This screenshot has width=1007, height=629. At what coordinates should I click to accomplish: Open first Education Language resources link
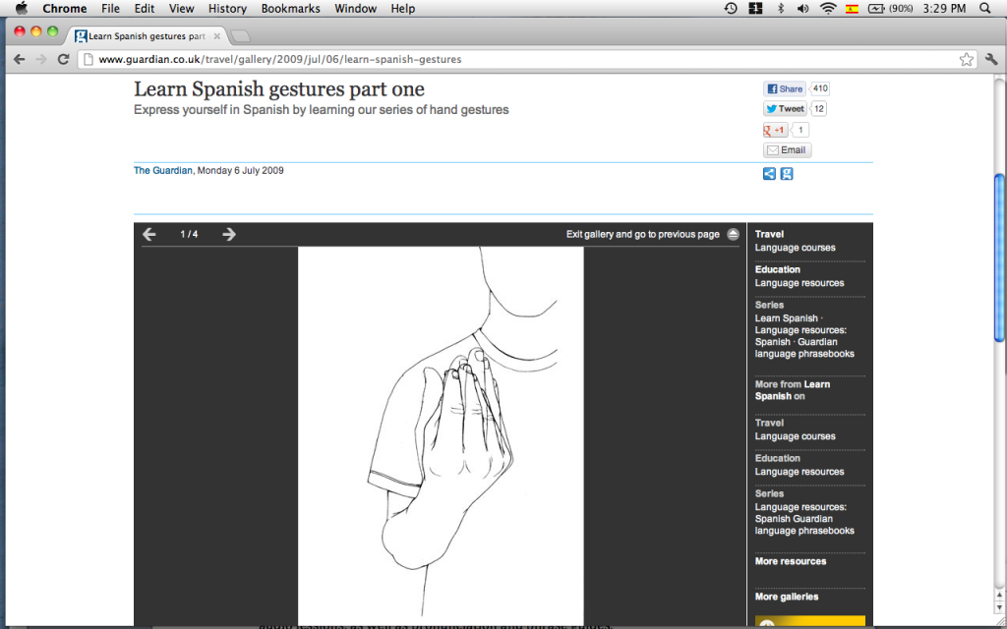pyautogui.click(x=800, y=283)
